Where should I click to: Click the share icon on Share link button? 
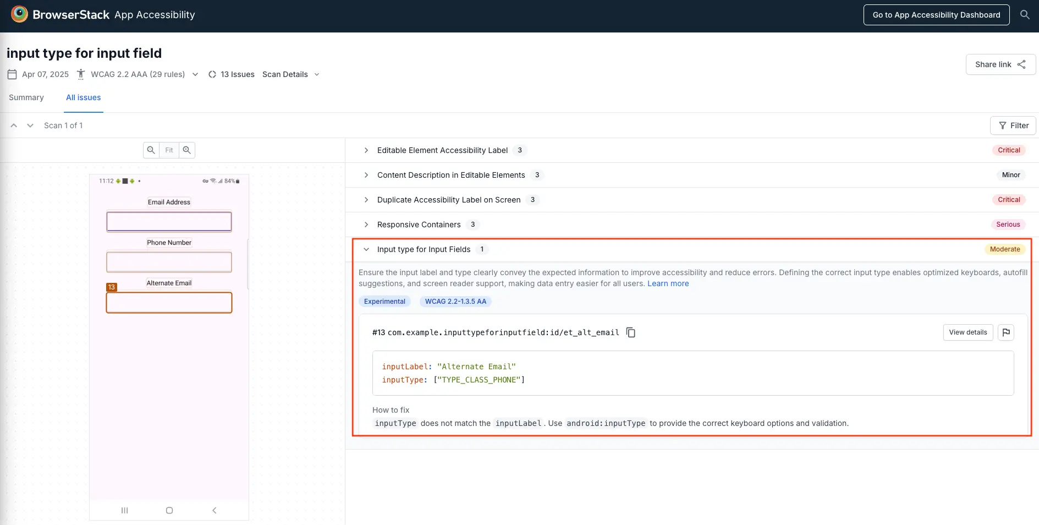pos(1022,64)
